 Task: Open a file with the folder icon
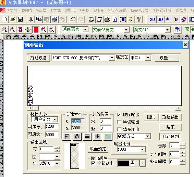pyautogui.click(x=12, y=19)
